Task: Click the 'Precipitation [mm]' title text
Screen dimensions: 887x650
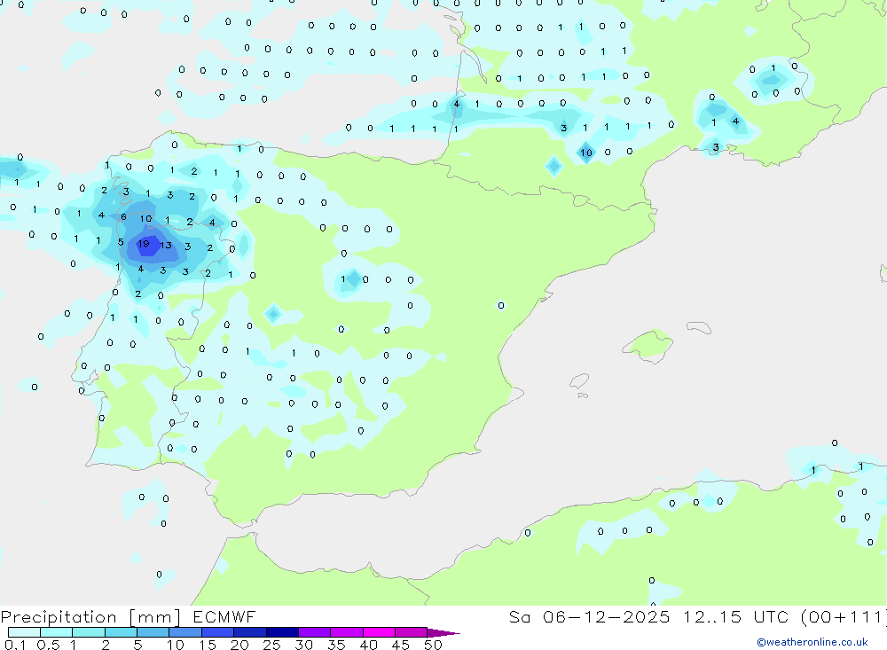Action: (x=90, y=617)
